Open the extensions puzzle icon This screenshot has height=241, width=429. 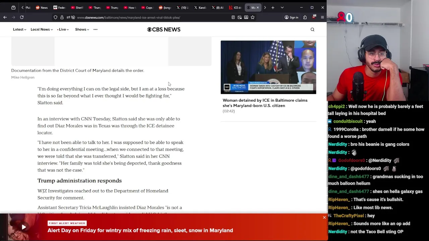coord(305,17)
